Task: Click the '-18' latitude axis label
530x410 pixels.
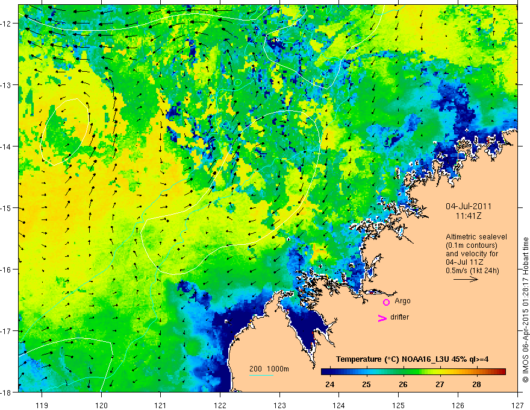Action: tap(7, 393)
